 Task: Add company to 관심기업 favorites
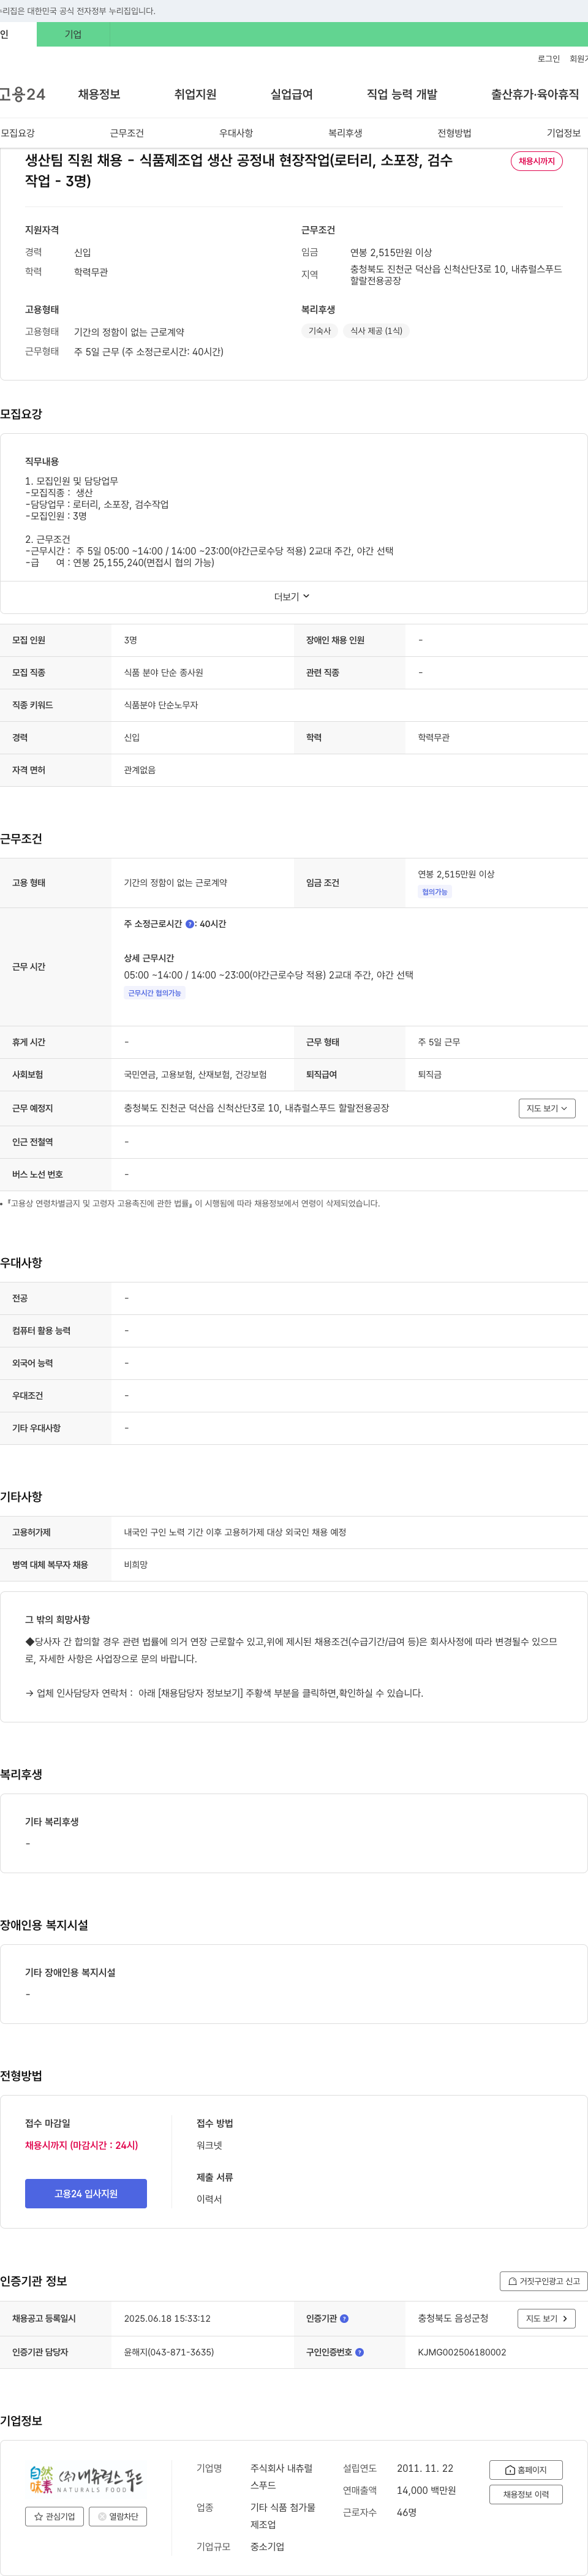click(54, 2517)
